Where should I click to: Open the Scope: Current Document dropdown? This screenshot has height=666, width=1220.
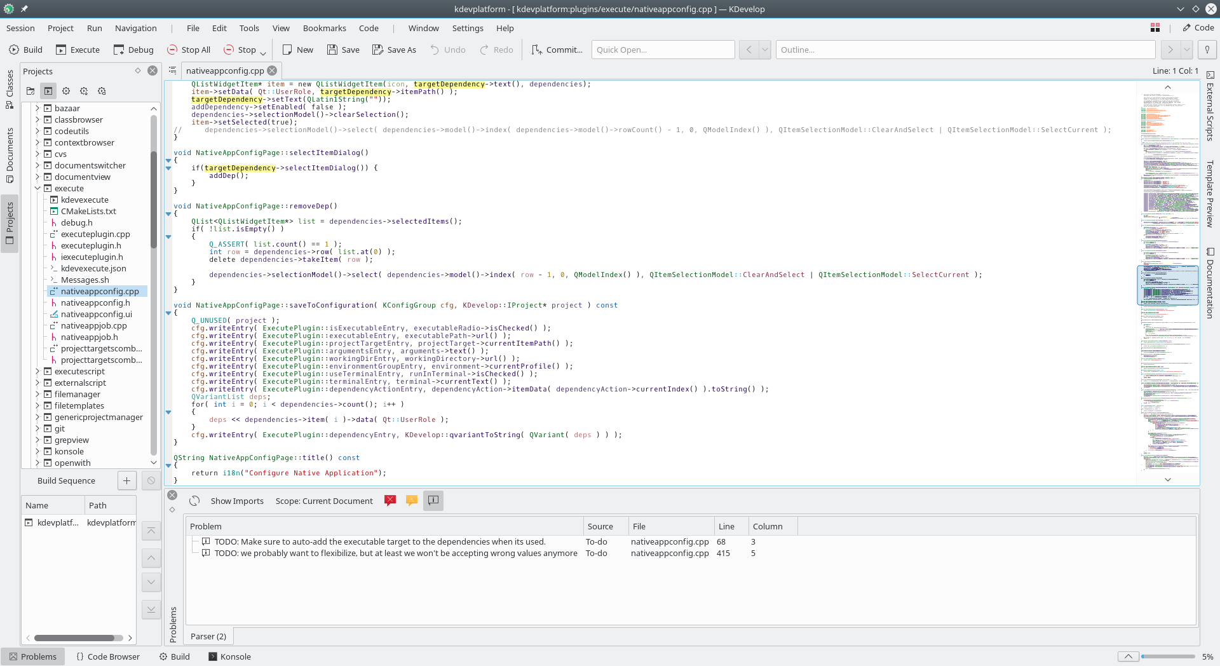[324, 501]
